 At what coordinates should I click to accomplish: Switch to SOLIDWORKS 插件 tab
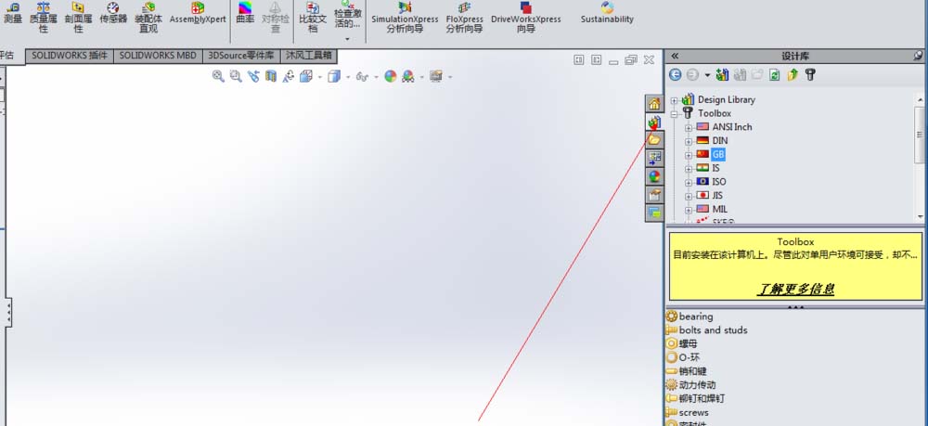(70, 57)
